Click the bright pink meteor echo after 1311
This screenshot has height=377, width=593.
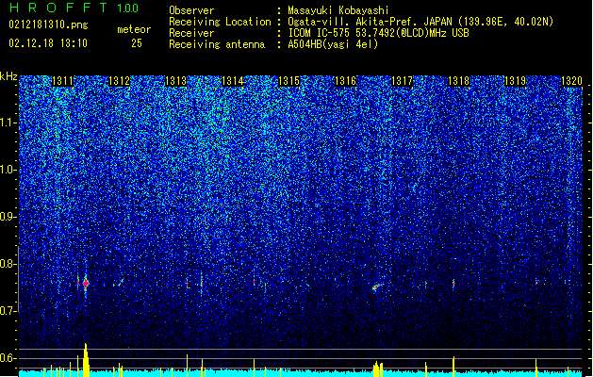point(86,284)
